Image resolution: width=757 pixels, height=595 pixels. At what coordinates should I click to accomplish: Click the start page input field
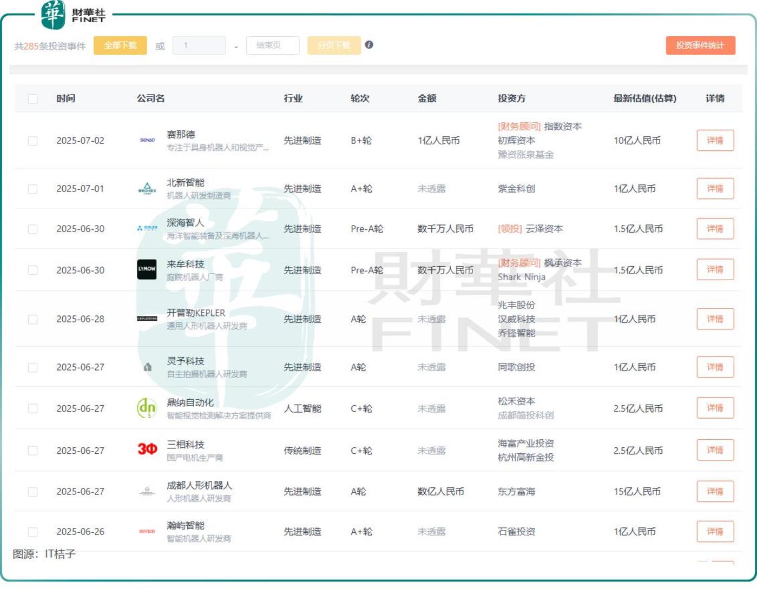point(199,45)
